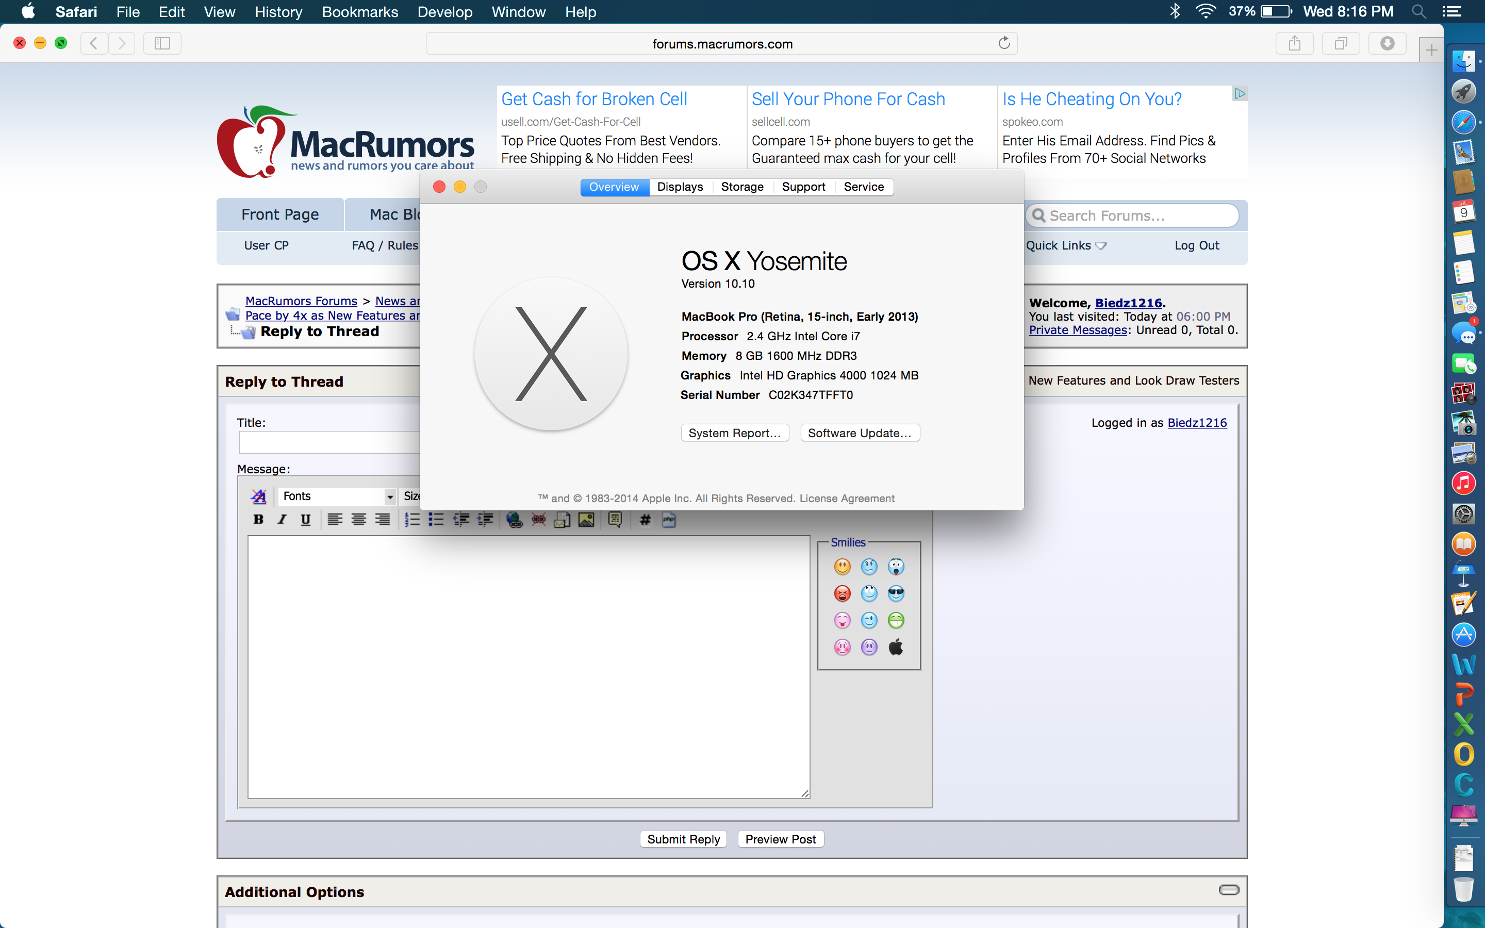Insert the sunglasses cool smiley
Viewport: 1485px width, 928px height.
pos(896,593)
